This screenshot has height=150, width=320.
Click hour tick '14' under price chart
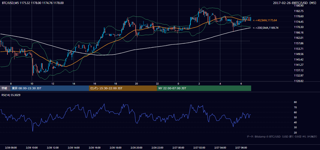[74, 83]
